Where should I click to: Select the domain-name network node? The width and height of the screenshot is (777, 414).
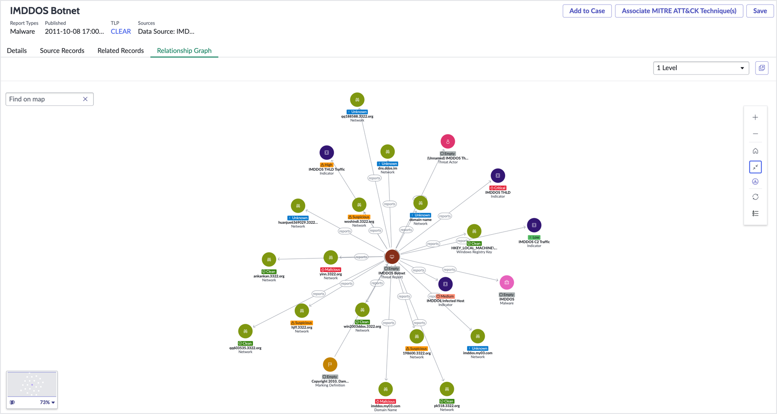pyautogui.click(x=421, y=203)
